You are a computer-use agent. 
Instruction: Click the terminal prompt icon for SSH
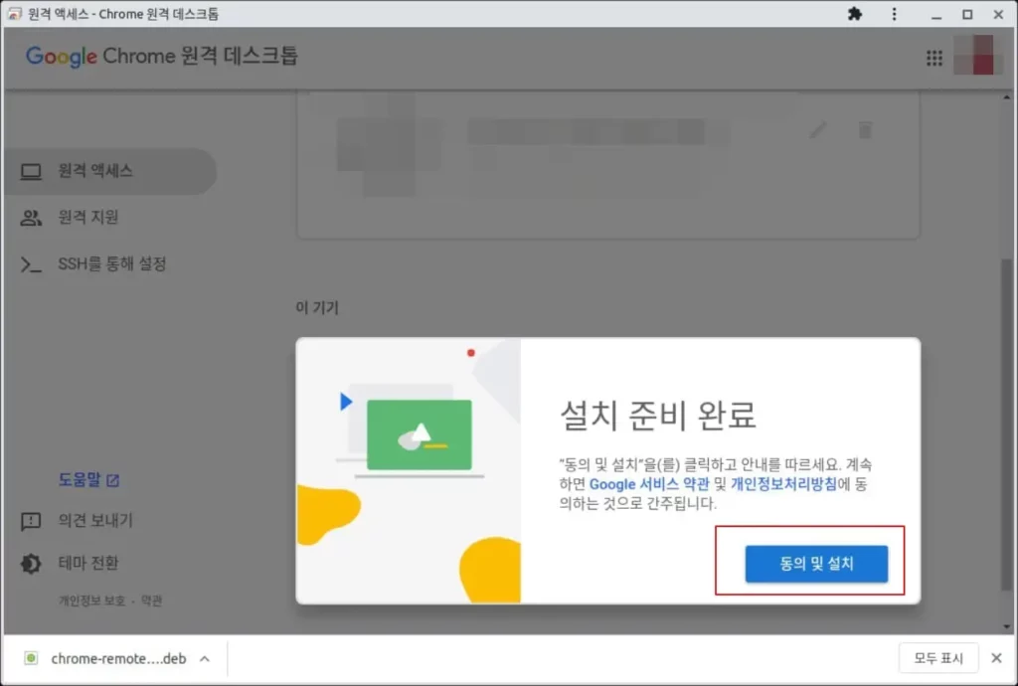click(x=31, y=264)
